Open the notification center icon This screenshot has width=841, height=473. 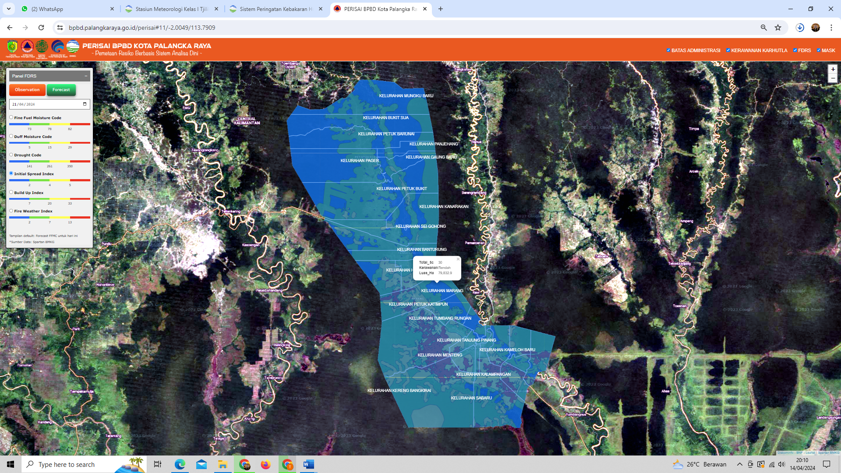pos(827,464)
